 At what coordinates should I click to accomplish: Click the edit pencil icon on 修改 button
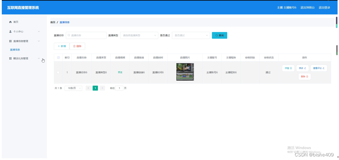[x=305, y=68]
